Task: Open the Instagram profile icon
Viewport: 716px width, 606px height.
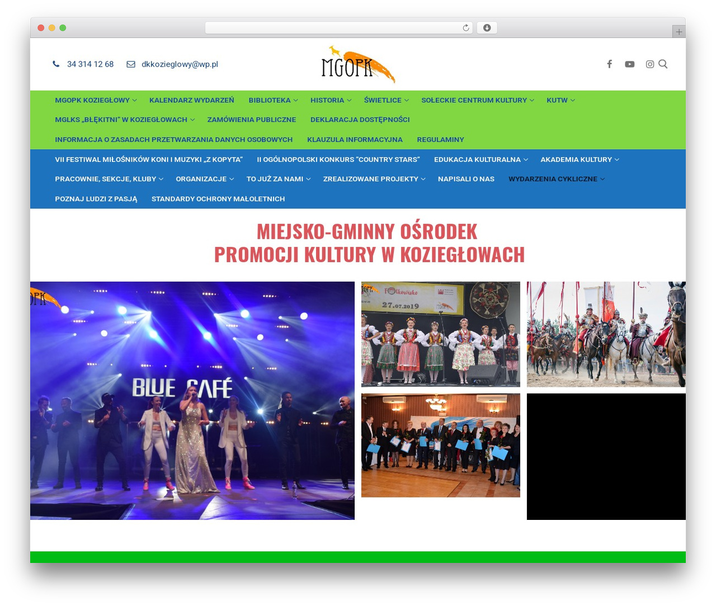Action: click(x=650, y=64)
